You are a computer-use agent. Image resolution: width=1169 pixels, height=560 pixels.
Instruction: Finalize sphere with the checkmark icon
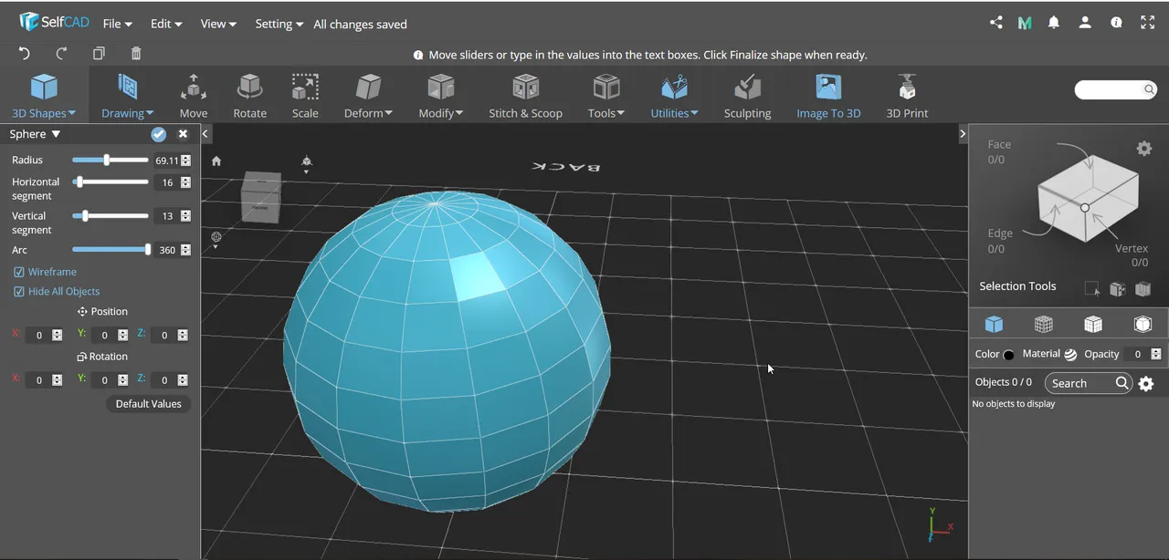pyautogui.click(x=159, y=134)
